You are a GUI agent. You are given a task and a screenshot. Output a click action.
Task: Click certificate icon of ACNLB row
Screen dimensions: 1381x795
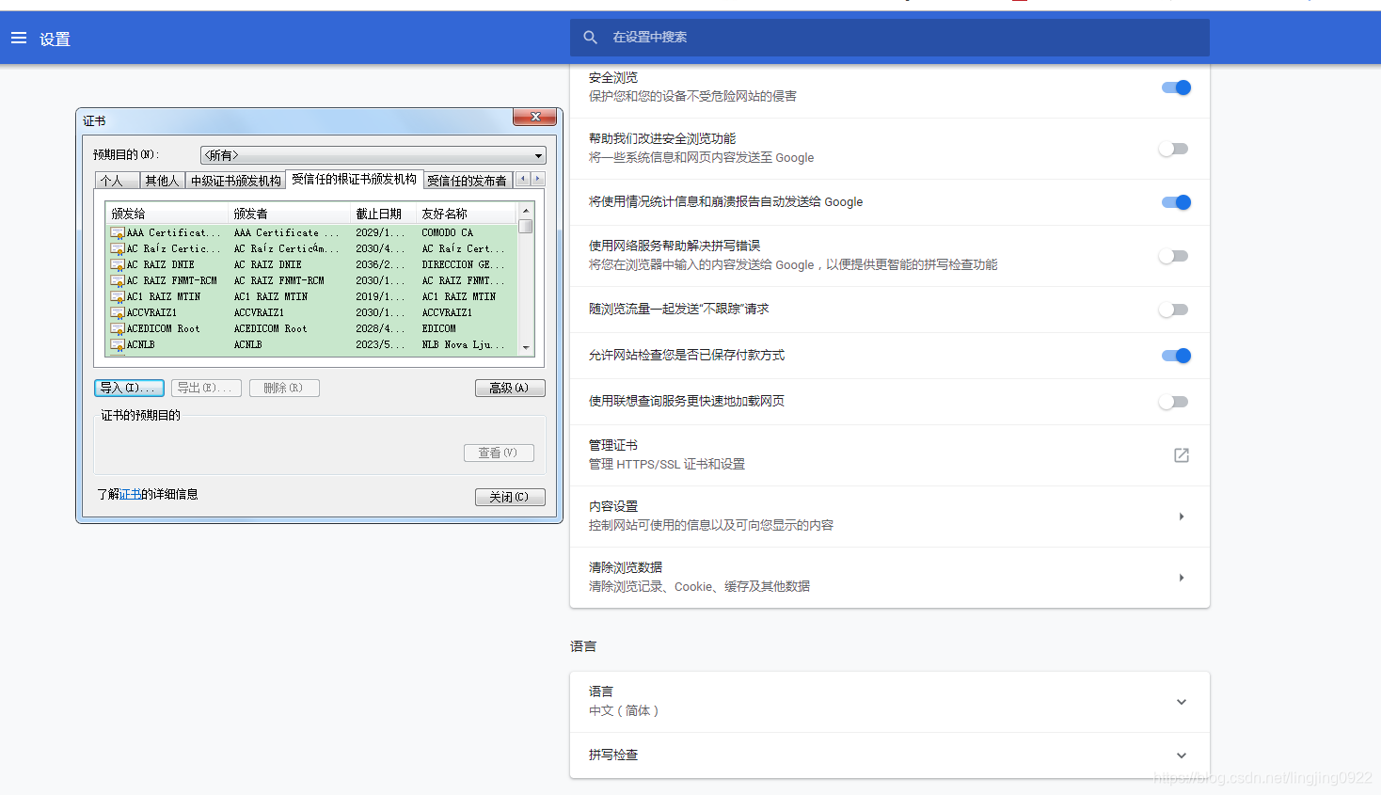pos(118,344)
